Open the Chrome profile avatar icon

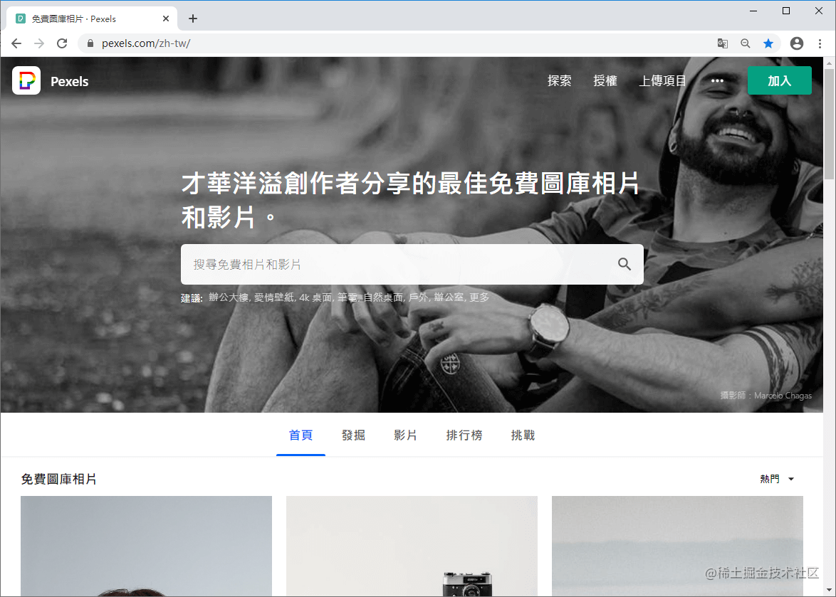pyautogui.click(x=797, y=43)
